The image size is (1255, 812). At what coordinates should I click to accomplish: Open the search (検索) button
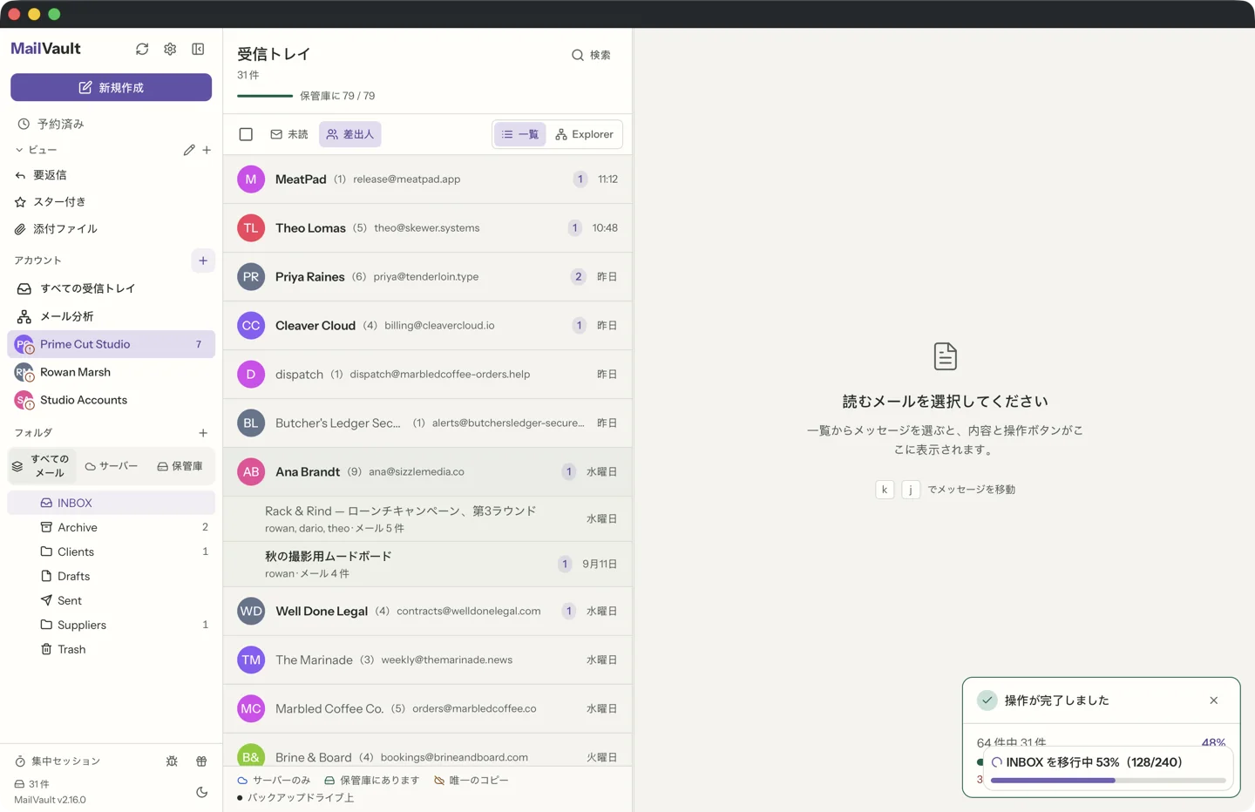pyautogui.click(x=591, y=55)
